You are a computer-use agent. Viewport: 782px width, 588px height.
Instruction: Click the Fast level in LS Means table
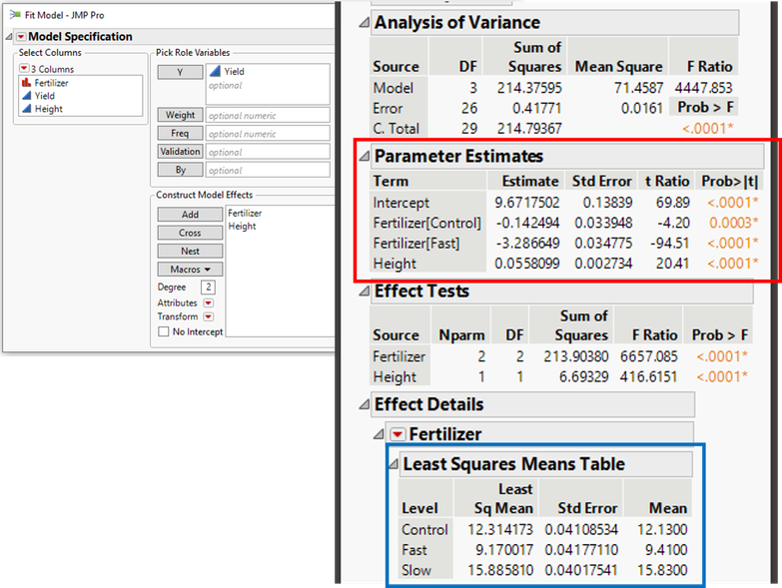pos(414,550)
